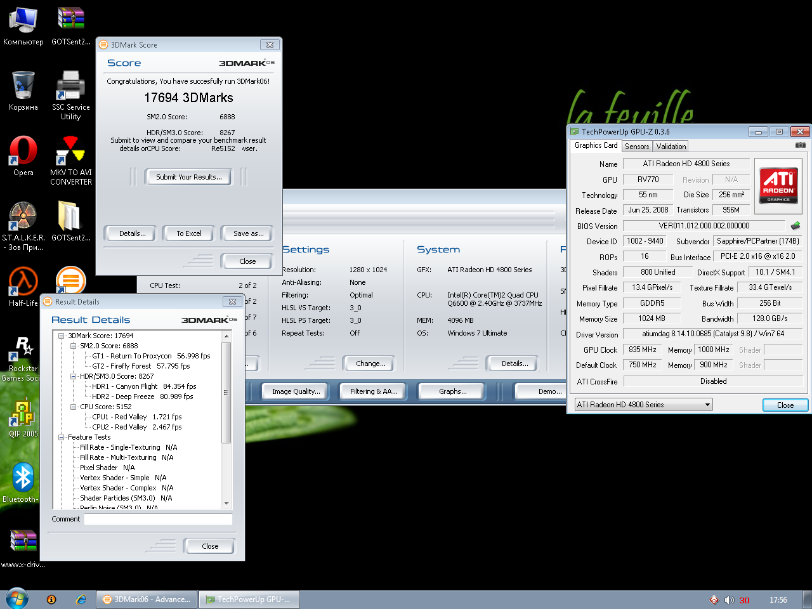This screenshot has height=609, width=812.
Task: Click the BIOS save chip icon in GPU-Z
Action: point(796,225)
